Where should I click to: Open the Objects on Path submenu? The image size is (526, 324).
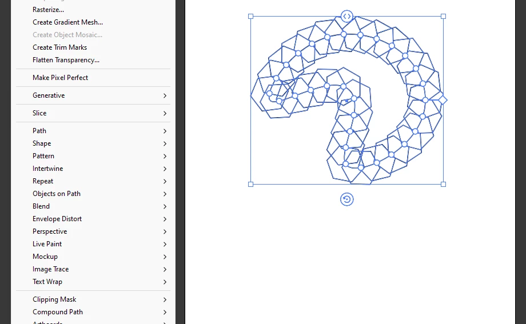point(93,194)
